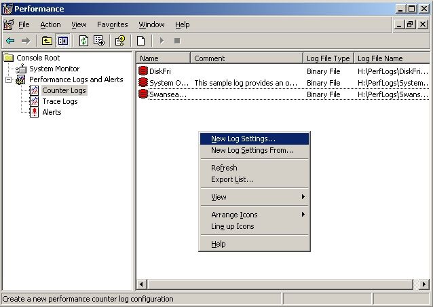Image resolution: width=433 pixels, height=307 pixels.
Task: Click the System Overview red log icon
Action: (x=143, y=82)
